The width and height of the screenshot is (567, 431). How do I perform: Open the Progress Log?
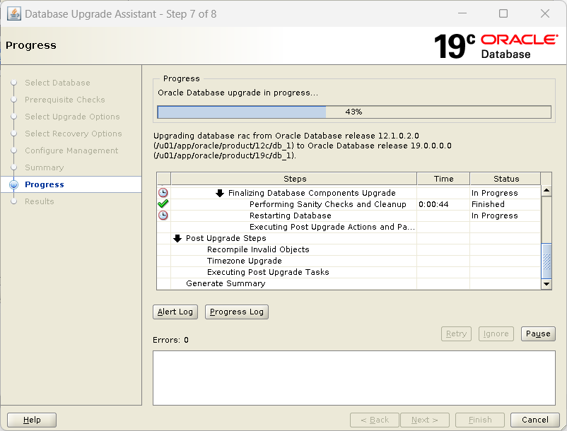point(237,312)
